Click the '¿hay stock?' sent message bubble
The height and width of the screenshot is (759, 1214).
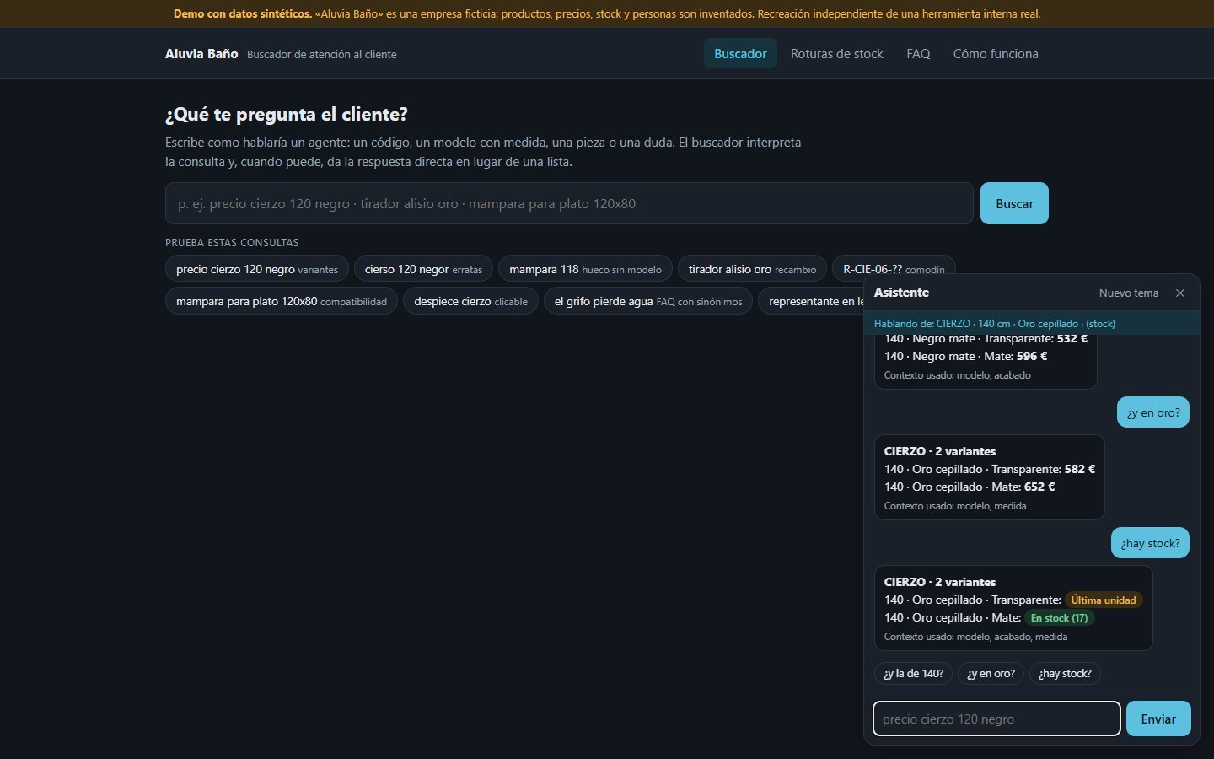pyautogui.click(x=1150, y=543)
